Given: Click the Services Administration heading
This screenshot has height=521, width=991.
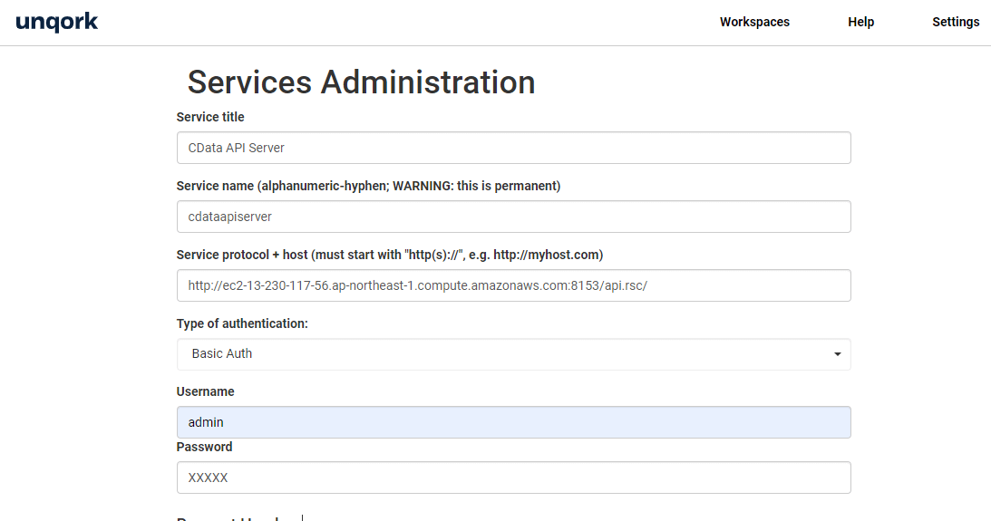Looking at the screenshot, I should (x=362, y=82).
